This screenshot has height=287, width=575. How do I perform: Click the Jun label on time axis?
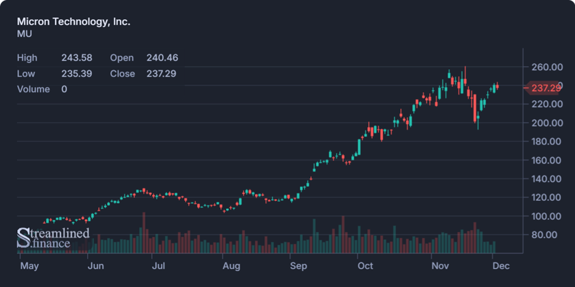[x=96, y=266]
